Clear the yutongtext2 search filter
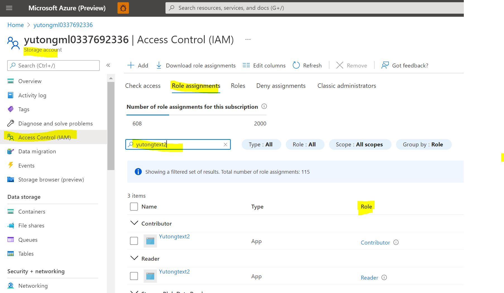Image resolution: width=504 pixels, height=293 pixels. [225, 144]
